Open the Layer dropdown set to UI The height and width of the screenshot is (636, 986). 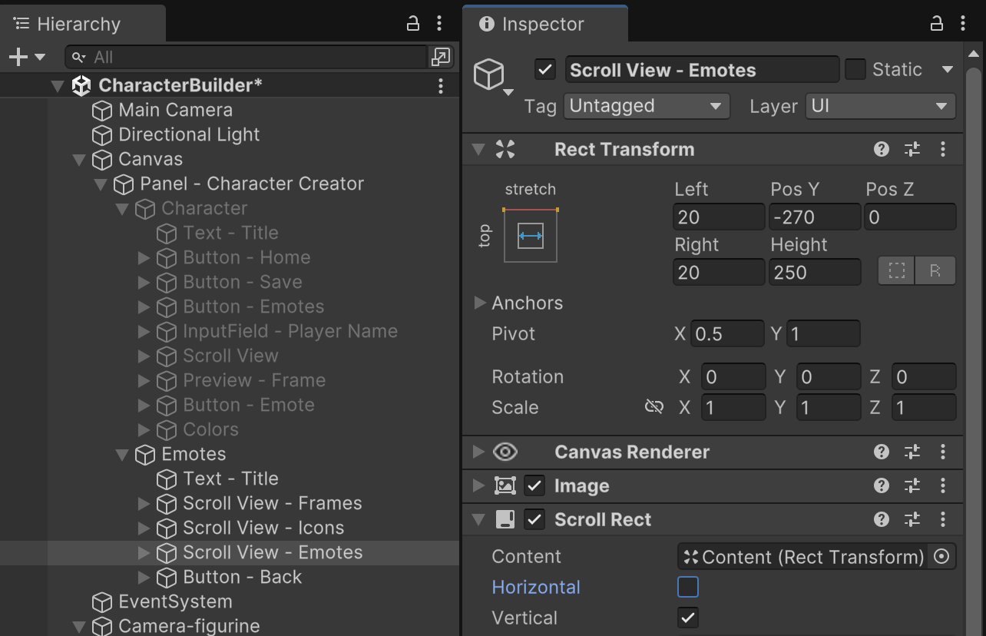(880, 106)
